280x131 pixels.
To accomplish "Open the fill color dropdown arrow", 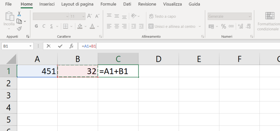I will coord(86,27).
